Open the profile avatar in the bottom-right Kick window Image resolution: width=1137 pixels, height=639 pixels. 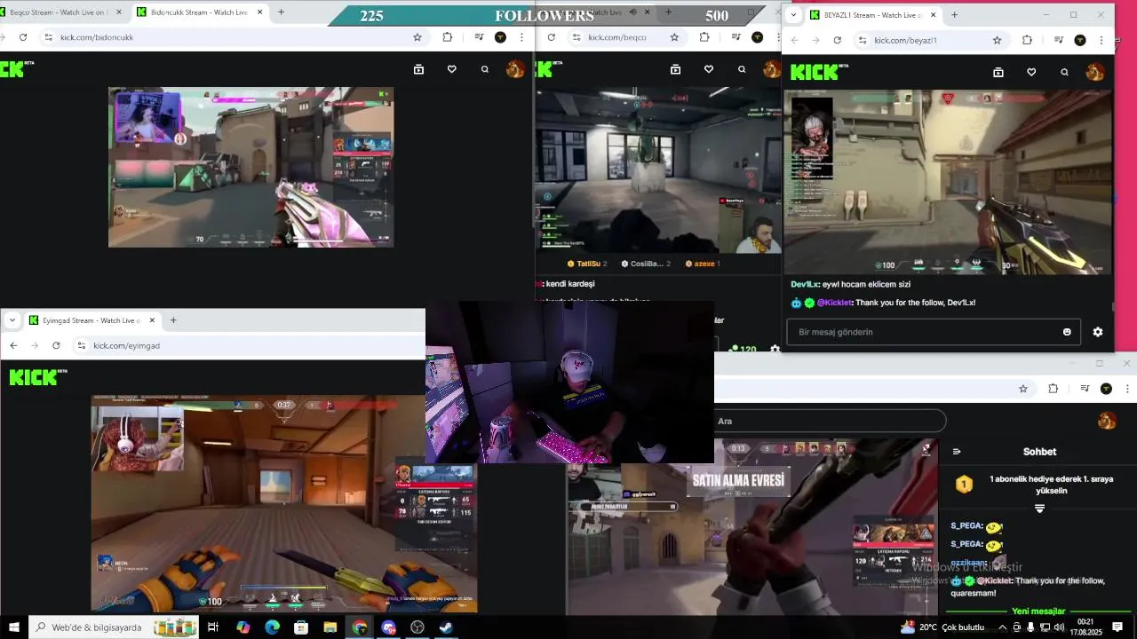click(x=1107, y=421)
